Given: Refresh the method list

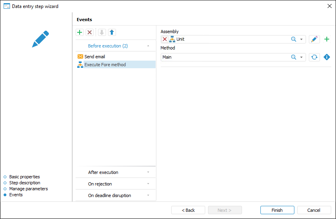Looking at the screenshot, I should point(314,57).
